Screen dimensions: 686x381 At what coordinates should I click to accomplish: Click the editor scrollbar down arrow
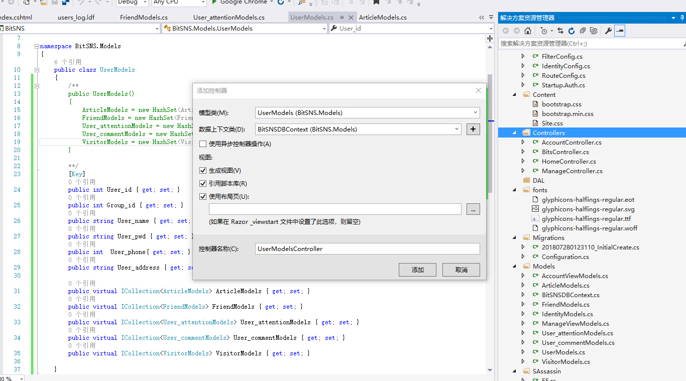coord(490,370)
